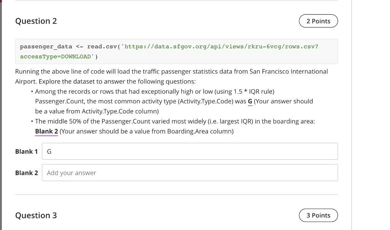Click the Blank 1 answer field containing G
Image resolution: width=390 pixels, height=230 pixels.
tap(190, 151)
